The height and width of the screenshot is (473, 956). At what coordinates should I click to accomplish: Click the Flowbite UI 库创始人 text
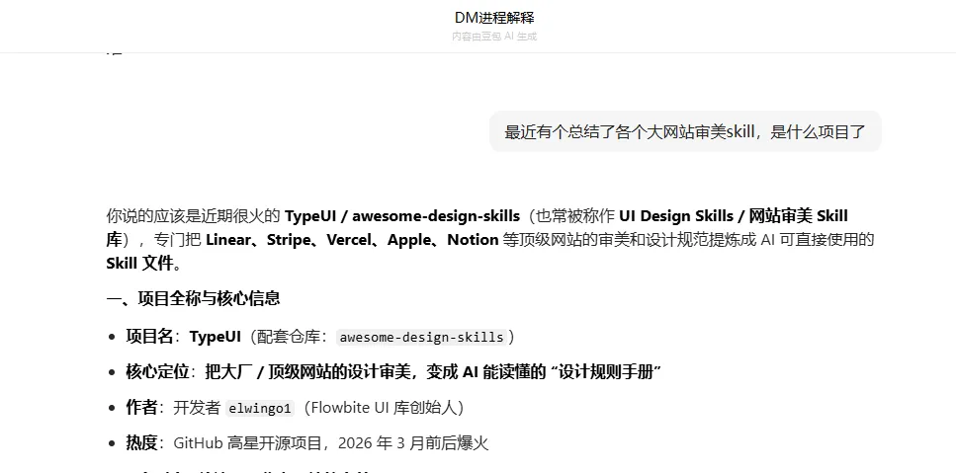tap(383, 408)
